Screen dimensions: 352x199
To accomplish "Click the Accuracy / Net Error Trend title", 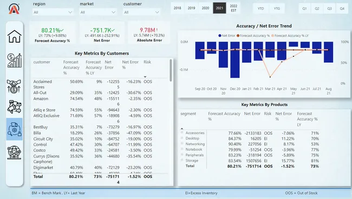I will coord(264,26).
